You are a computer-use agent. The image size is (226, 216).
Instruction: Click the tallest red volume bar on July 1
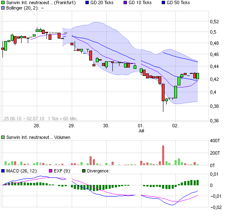(x=163, y=155)
